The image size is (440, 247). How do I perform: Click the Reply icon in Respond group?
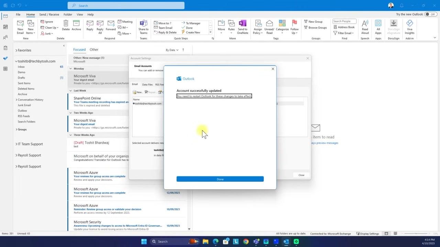(90, 25)
